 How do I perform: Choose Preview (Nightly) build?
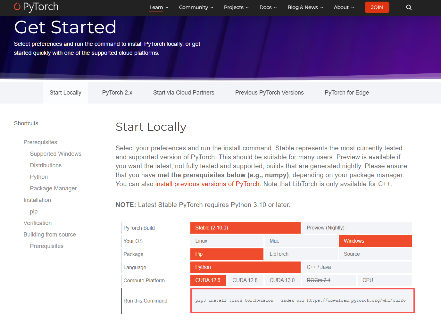click(x=357, y=228)
